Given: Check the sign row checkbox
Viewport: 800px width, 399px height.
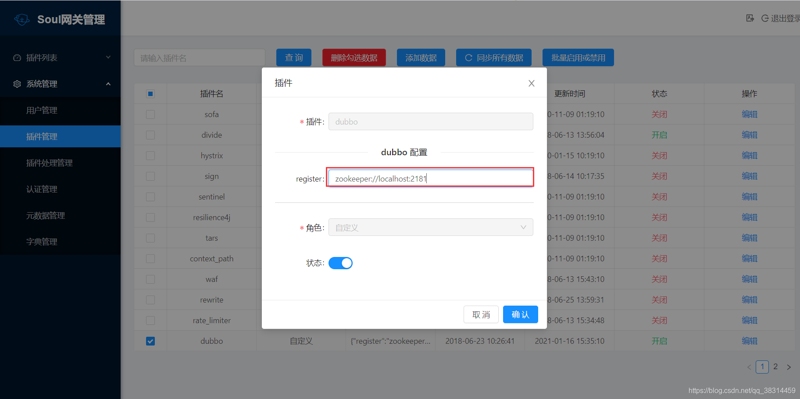Looking at the screenshot, I should [150, 176].
